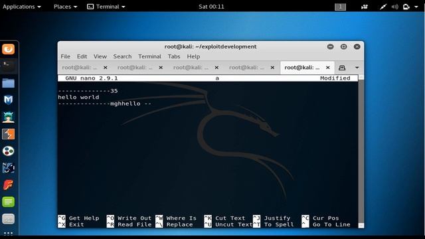Viewport: 425px width, 239px height.
Task: Close the terminal window
Action: tap(357, 46)
